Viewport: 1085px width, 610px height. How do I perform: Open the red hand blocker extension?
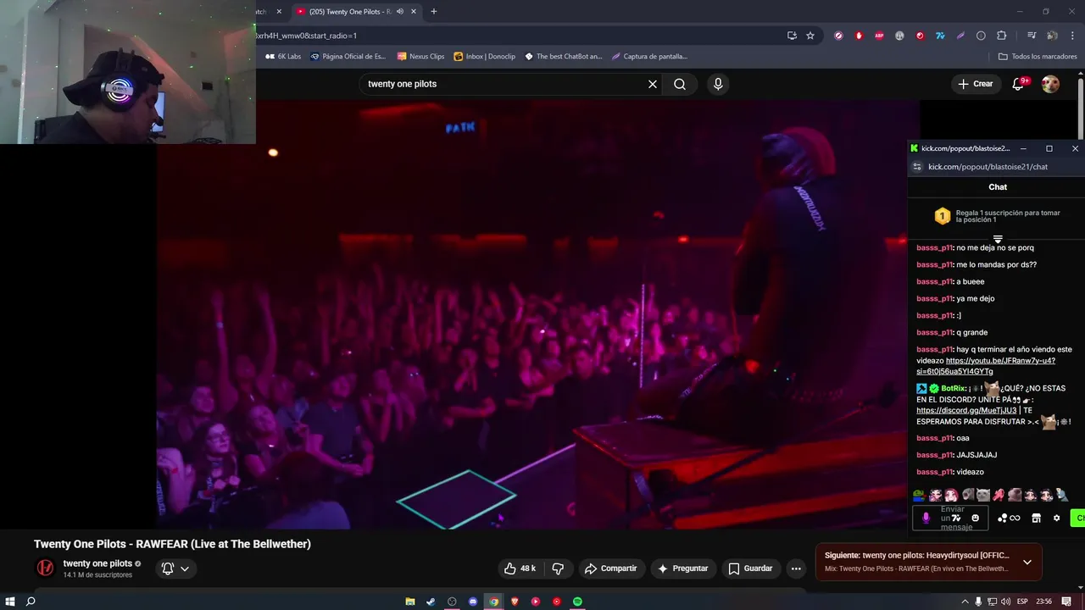click(x=859, y=36)
